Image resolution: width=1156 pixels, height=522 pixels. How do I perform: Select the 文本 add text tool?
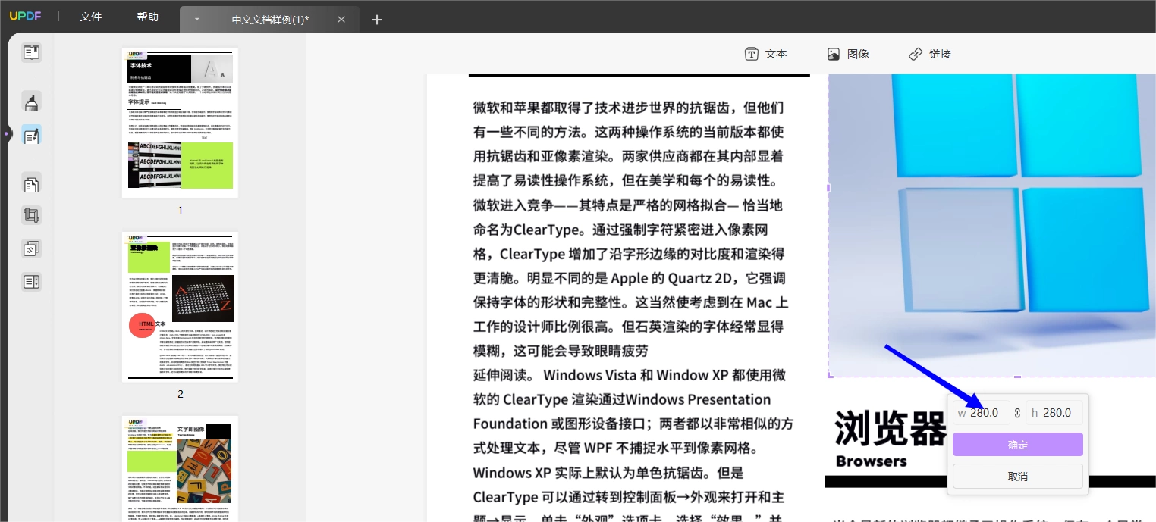point(765,54)
